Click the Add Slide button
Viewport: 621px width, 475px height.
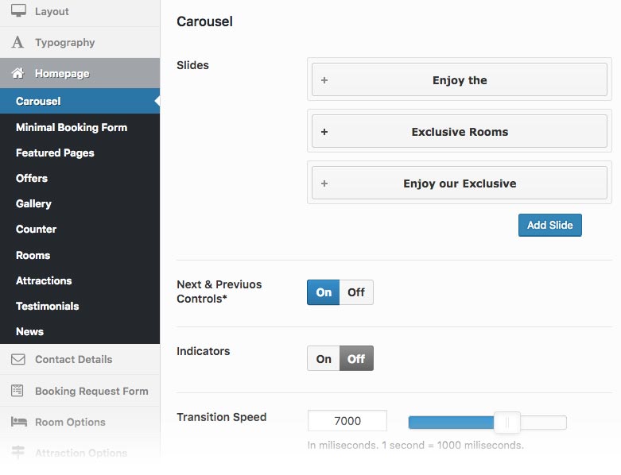[549, 225]
